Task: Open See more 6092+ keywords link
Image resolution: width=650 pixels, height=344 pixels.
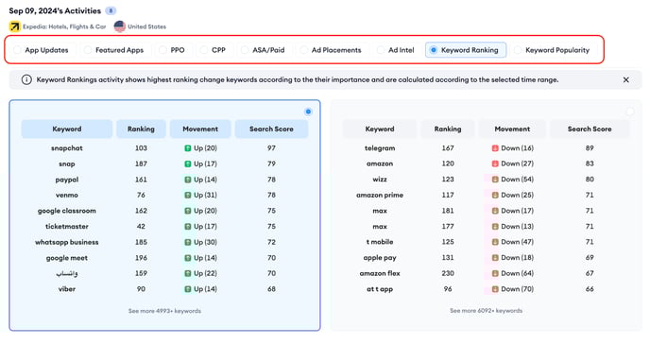Action: (487, 310)
